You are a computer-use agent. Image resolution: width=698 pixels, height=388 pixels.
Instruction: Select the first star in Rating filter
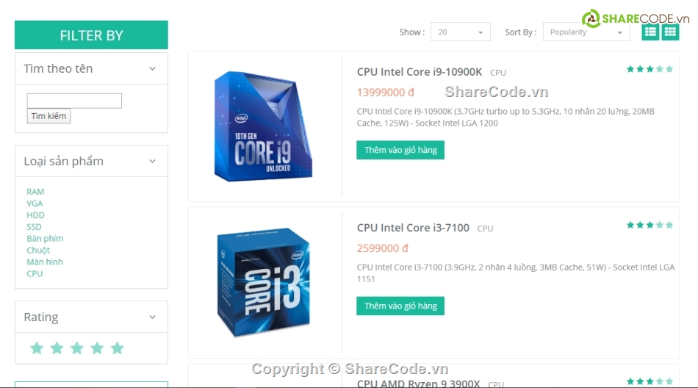coord(37,348)
